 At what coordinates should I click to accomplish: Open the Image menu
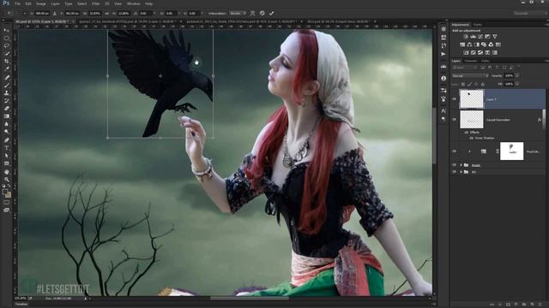pos(41,3)
